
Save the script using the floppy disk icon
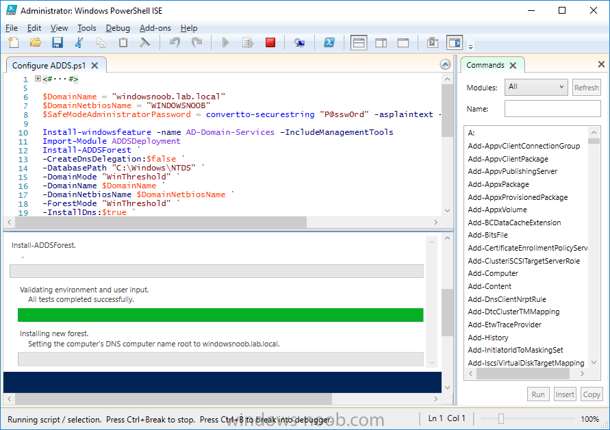(x=58, y=42)
